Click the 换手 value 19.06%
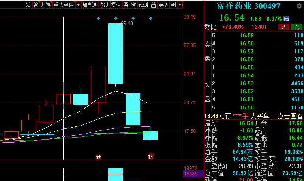The image size is (304, 181). 293,152
